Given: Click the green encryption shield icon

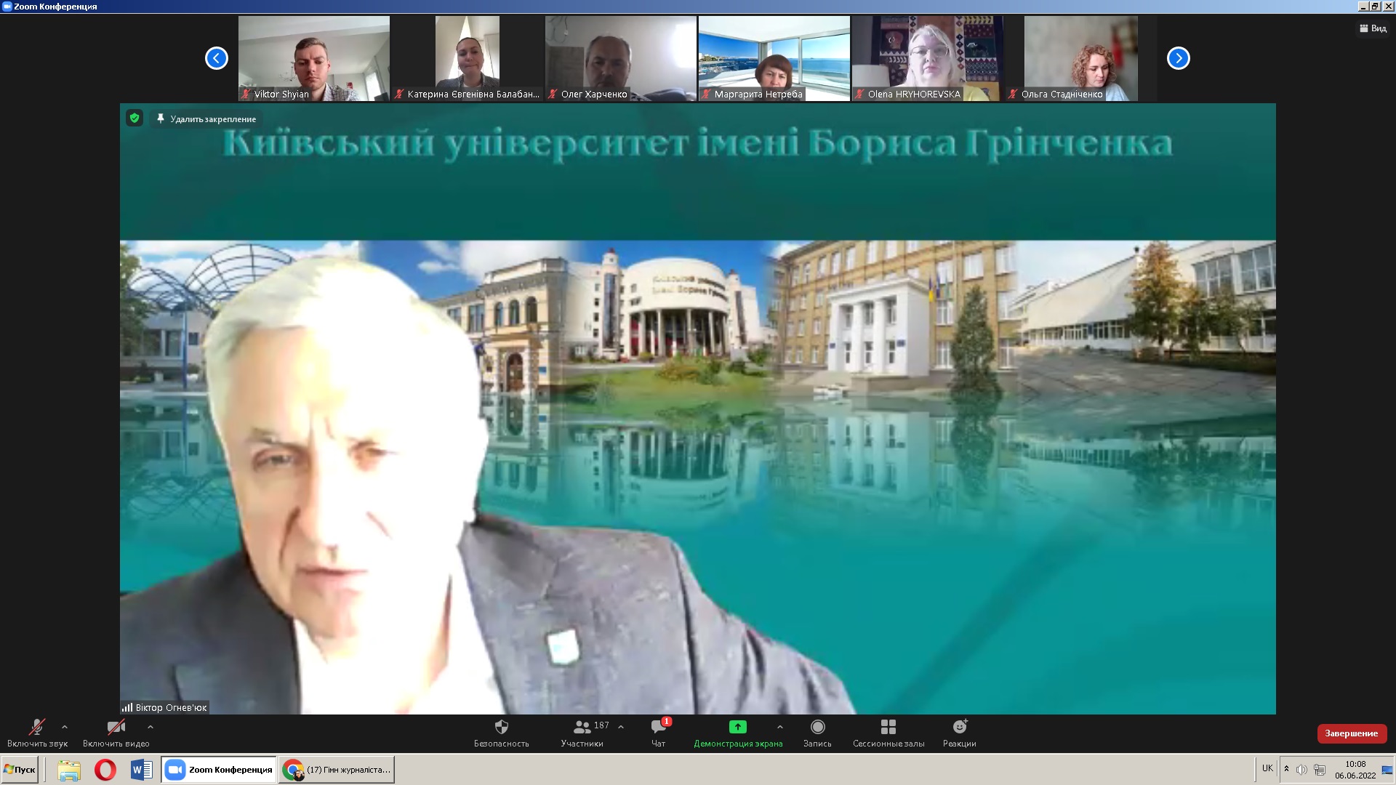Looking at the screenshot, I should (135, 118).
